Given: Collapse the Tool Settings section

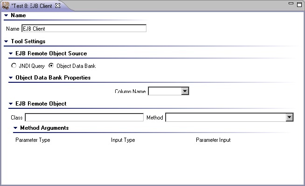Looking at the screenshot, I should 6,41.
